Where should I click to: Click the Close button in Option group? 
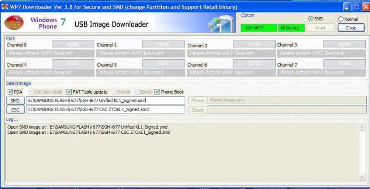[x=351, y=28]
